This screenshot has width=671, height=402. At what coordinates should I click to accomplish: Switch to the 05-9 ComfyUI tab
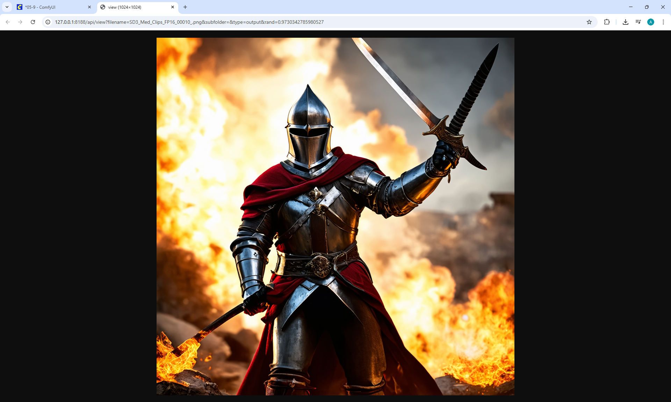(52, 7)
